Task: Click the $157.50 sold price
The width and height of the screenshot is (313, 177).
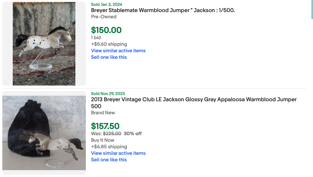Action: point(105,126)
